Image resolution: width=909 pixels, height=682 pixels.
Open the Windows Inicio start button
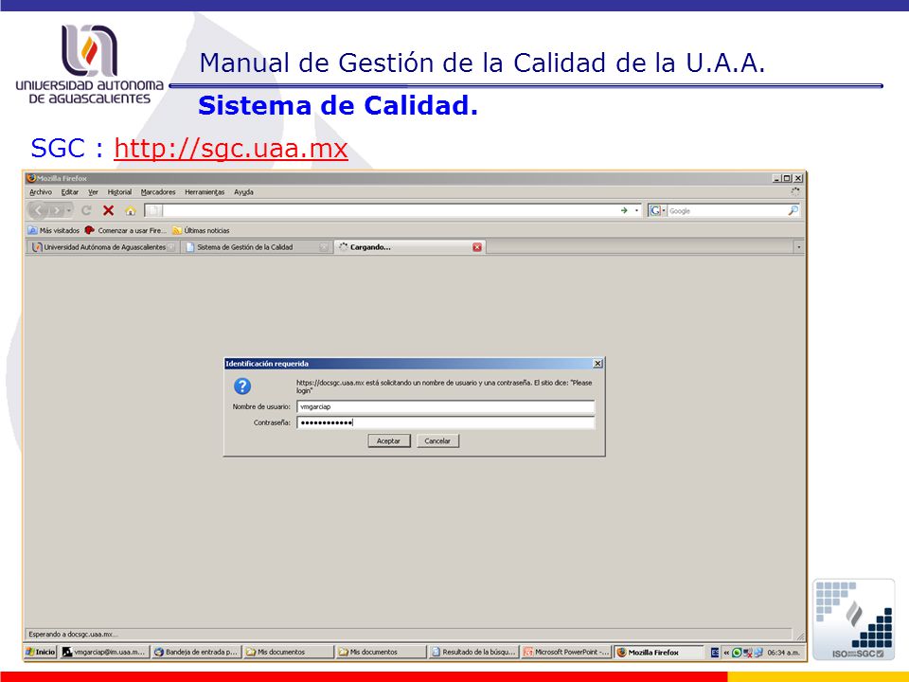click(x=41, y=653)
